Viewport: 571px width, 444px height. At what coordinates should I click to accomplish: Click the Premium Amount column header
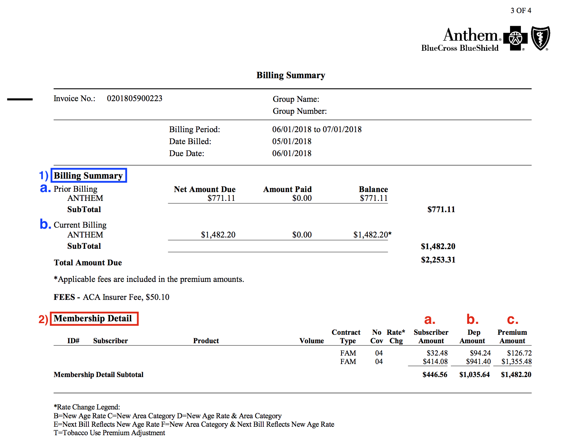click(512, 337)
